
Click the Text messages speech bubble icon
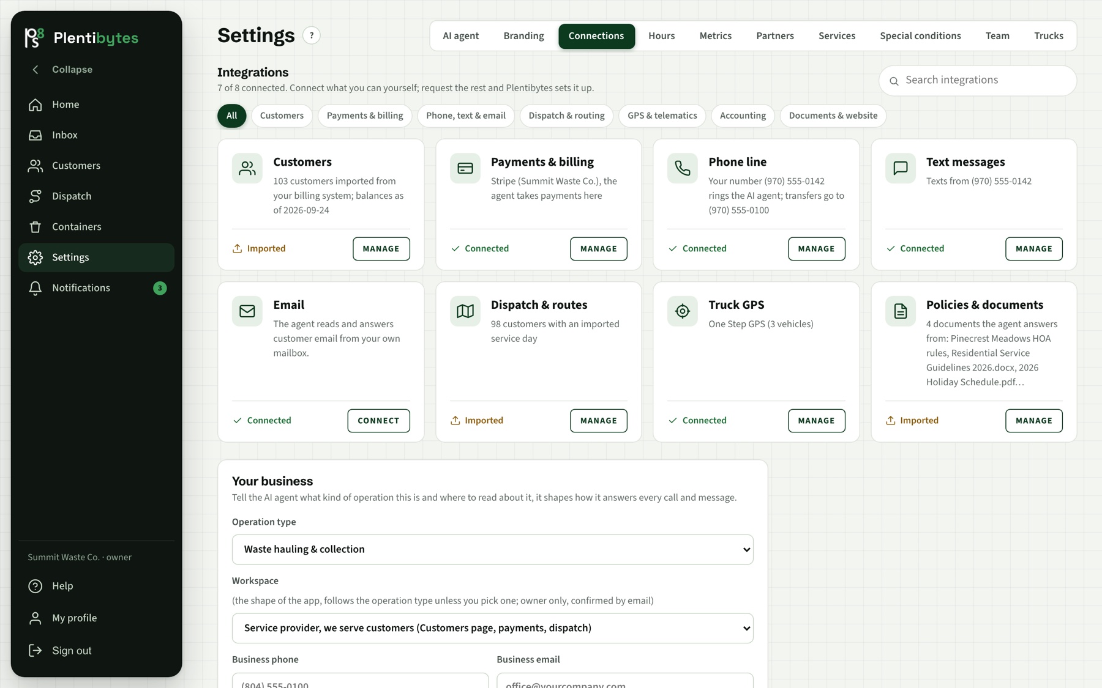[x=901, y=168]
